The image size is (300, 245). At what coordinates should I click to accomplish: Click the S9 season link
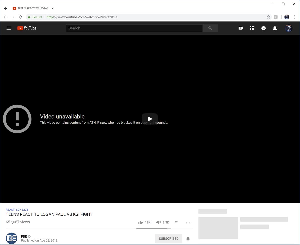[17, 210]
